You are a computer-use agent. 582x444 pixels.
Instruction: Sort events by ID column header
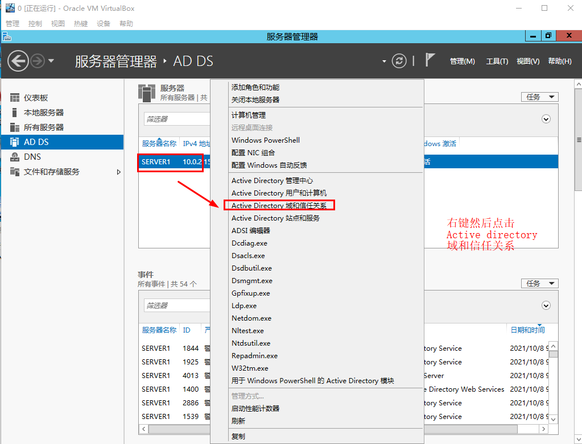187,330
